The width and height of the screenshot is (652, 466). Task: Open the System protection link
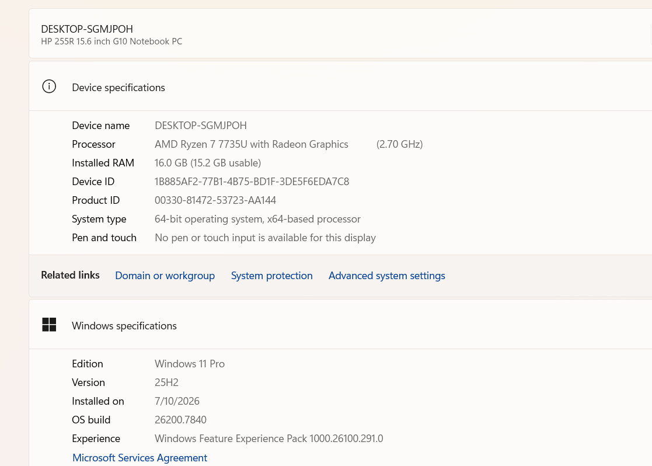click(271, 276)
